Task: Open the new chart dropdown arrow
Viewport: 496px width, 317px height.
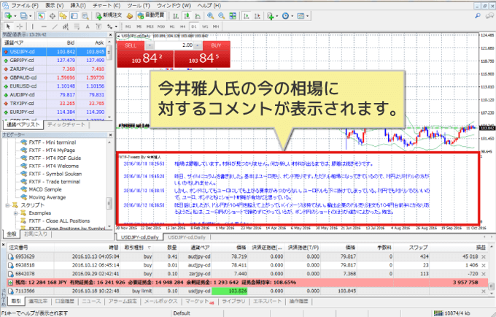Action: click(x=15, y=16)
